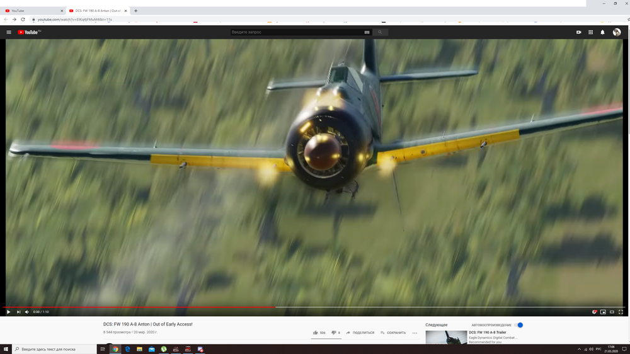The image size is (630, 354).
Task: Open the account avatar menu
Action: pos(617,32)
